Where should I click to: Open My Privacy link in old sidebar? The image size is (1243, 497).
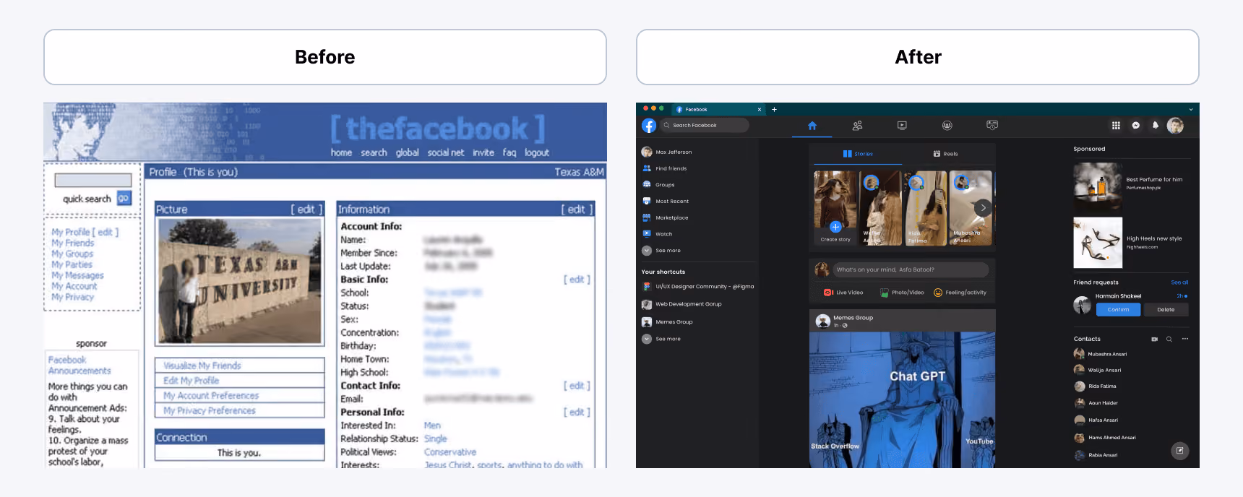pyautogui.click(x=72, y=297)
